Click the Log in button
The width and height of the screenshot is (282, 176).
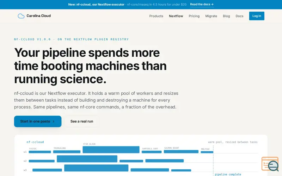[257, 16]
